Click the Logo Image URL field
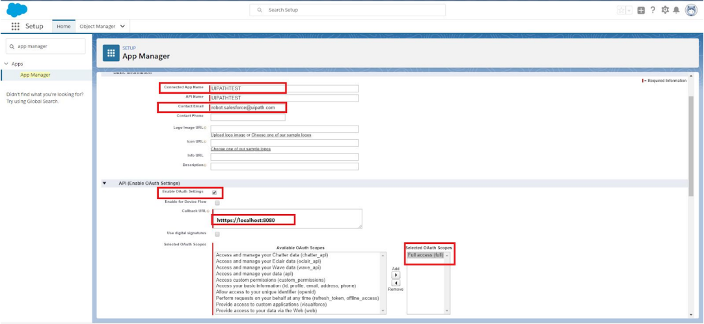Image resolution: width=704 pixels, height=324 pixels. click(x=284, y=129)
